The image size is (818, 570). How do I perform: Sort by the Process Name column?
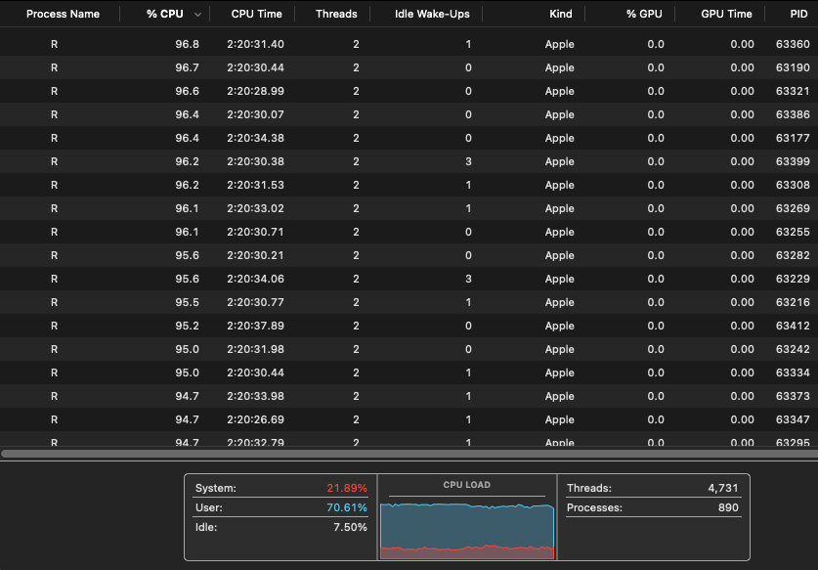pos(63,14)
